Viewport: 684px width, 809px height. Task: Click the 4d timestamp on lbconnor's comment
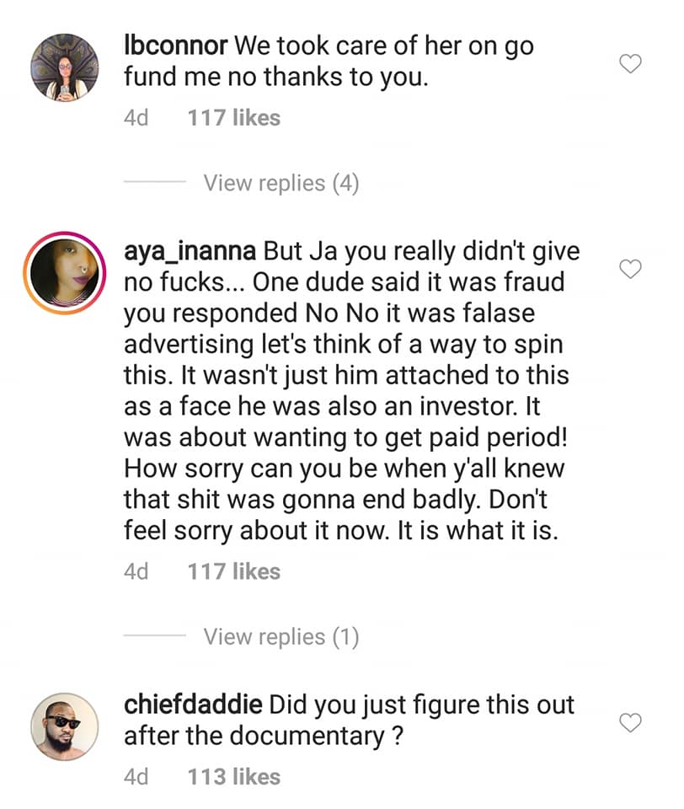[136, 118]
